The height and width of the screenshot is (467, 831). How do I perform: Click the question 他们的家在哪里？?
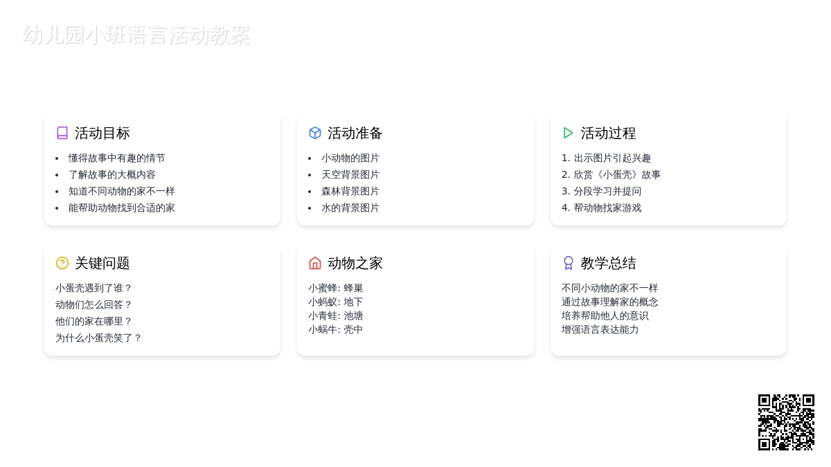93,321
